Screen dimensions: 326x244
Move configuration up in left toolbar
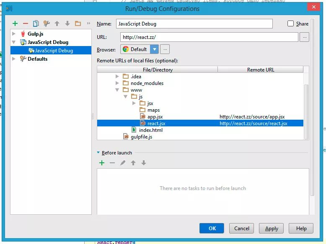click(x=57, y=23)
